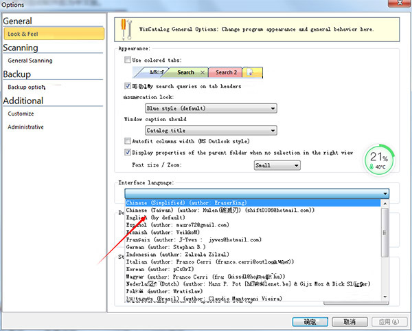This screenshot has height=331, width=412.
Task: Open General Scanning in the sidebar
Action: point(30,61)
